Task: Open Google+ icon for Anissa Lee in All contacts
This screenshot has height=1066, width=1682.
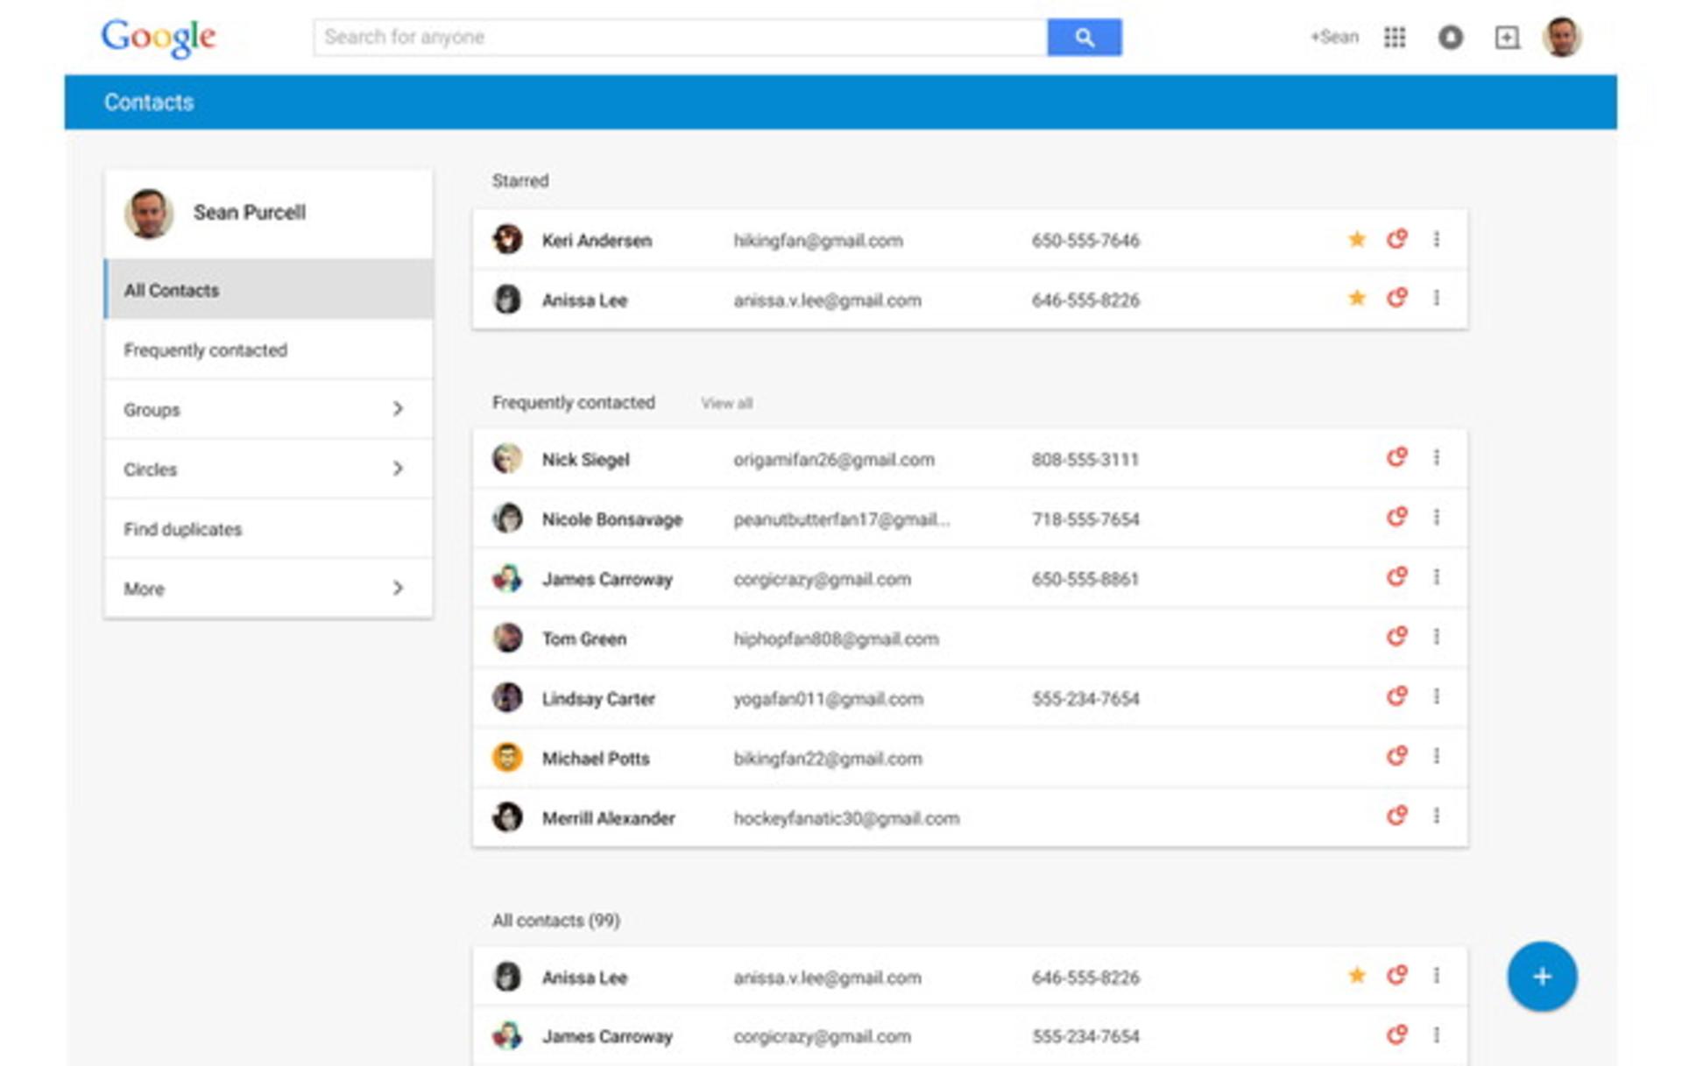Action: pos(1397,975)
